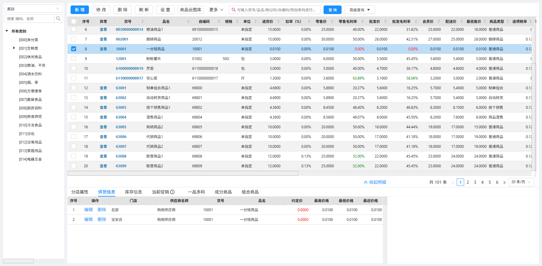The height and width of the screenshot is (266, 542).
Task: Click the category search input field
Action: (x=29, y=19)
